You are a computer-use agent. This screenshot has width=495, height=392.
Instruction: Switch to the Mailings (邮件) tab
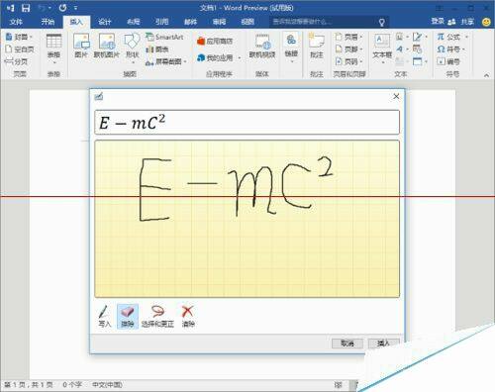[x=190, y=22]
